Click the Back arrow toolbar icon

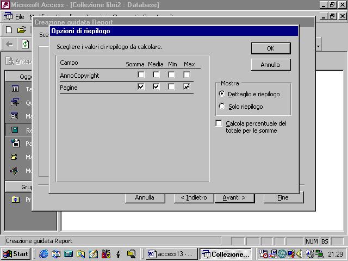(x=9, y=45)
